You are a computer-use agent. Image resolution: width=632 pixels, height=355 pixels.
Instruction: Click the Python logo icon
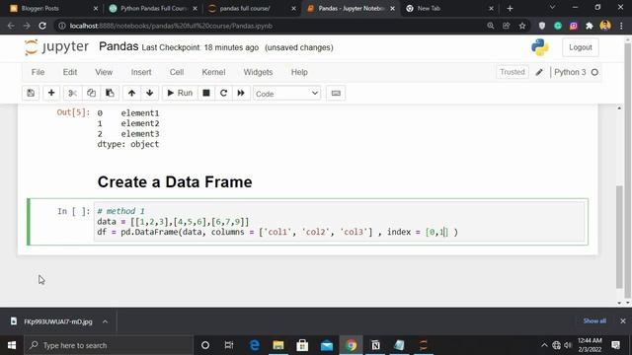[x=540, y=47]
